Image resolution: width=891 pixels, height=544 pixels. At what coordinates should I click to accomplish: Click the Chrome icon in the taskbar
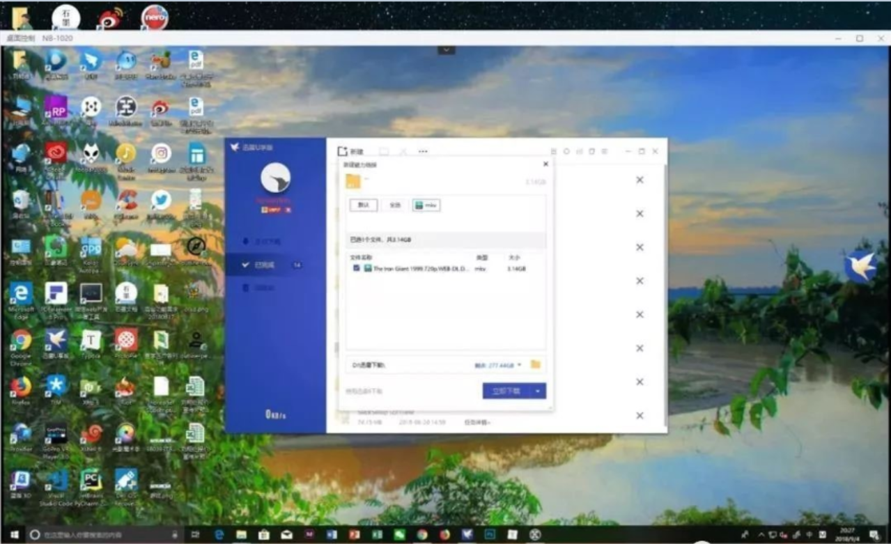click(x=422, y=534)
